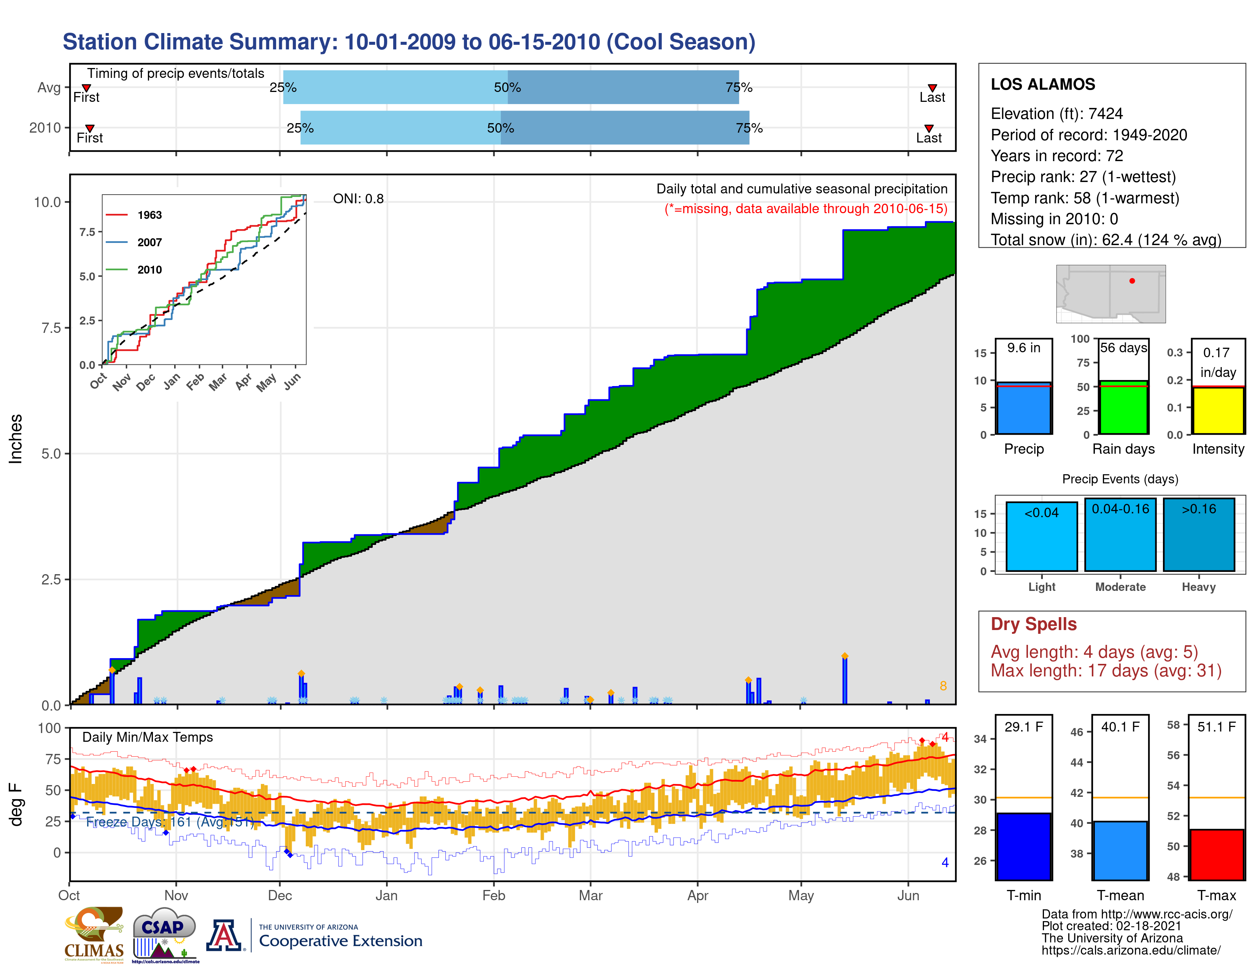
Task: Click the cals.arizona.edu/climate URL
Action: (x=1131, y=950)
